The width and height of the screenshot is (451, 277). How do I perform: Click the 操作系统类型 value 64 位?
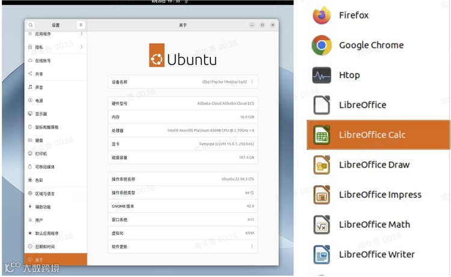pyautogui.click(x=250, y=192)
